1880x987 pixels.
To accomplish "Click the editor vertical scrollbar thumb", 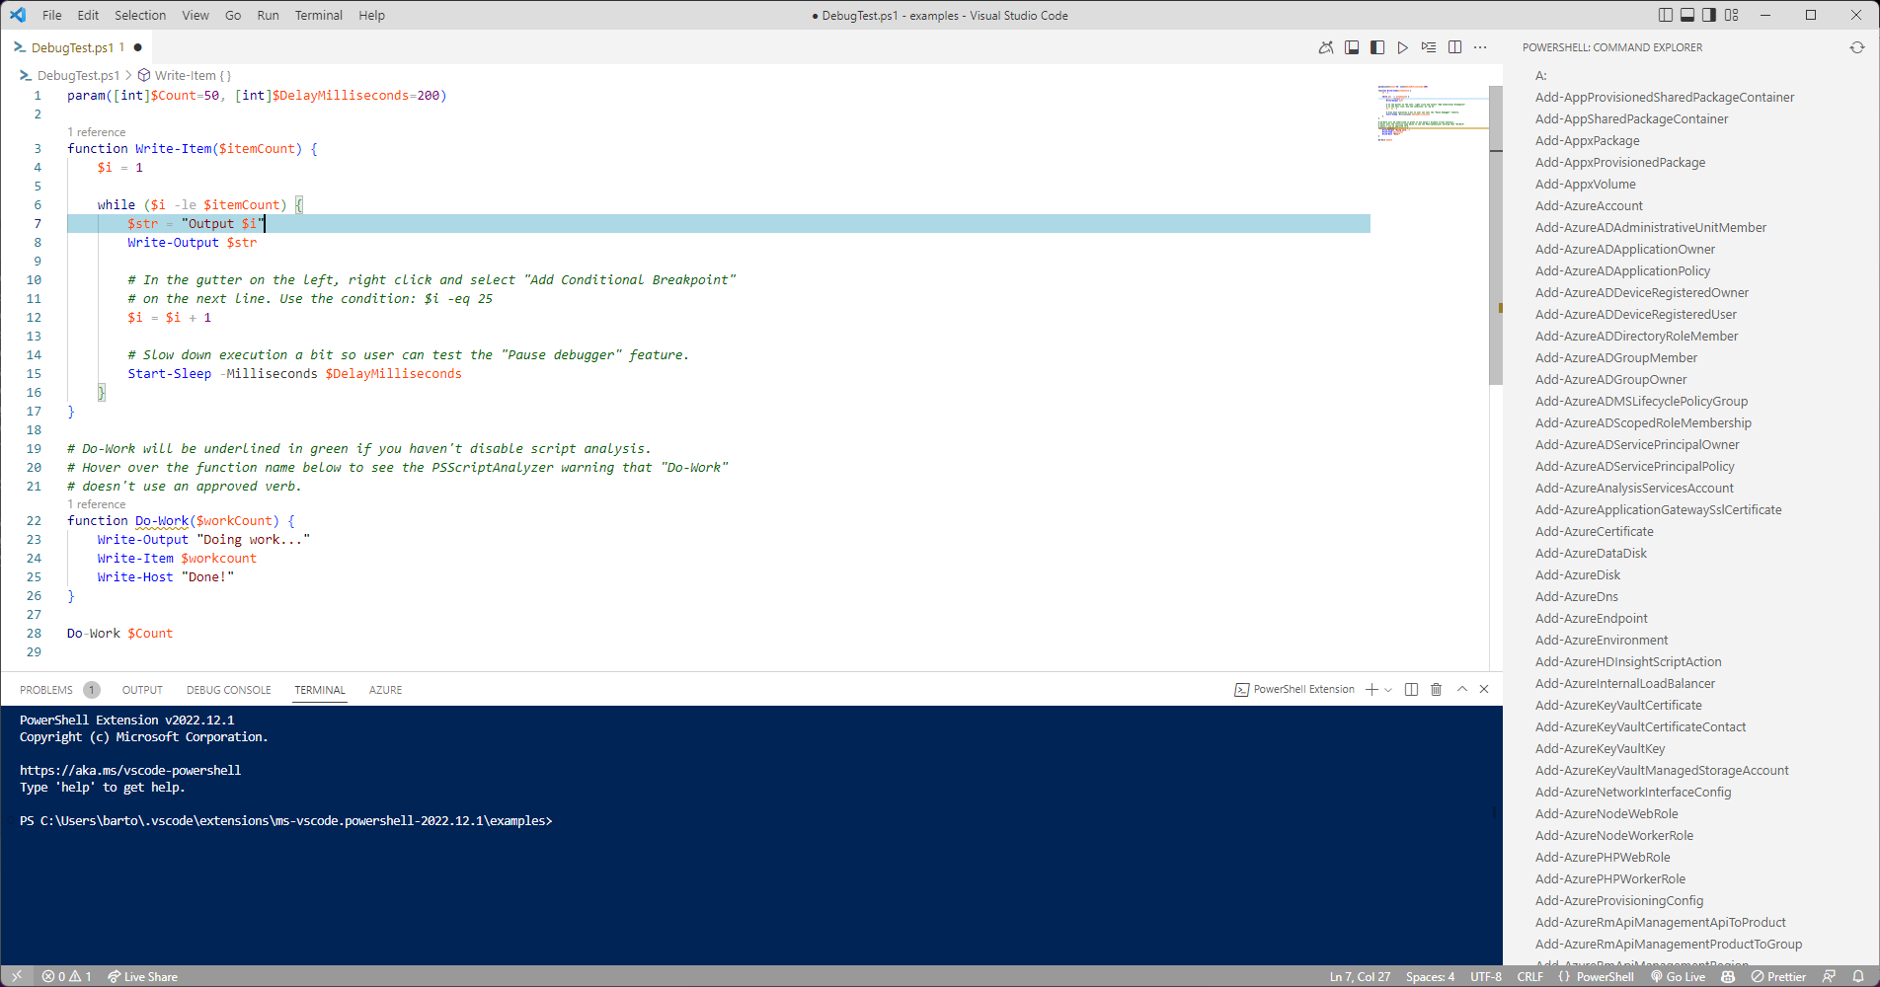I will [1495, 235].
